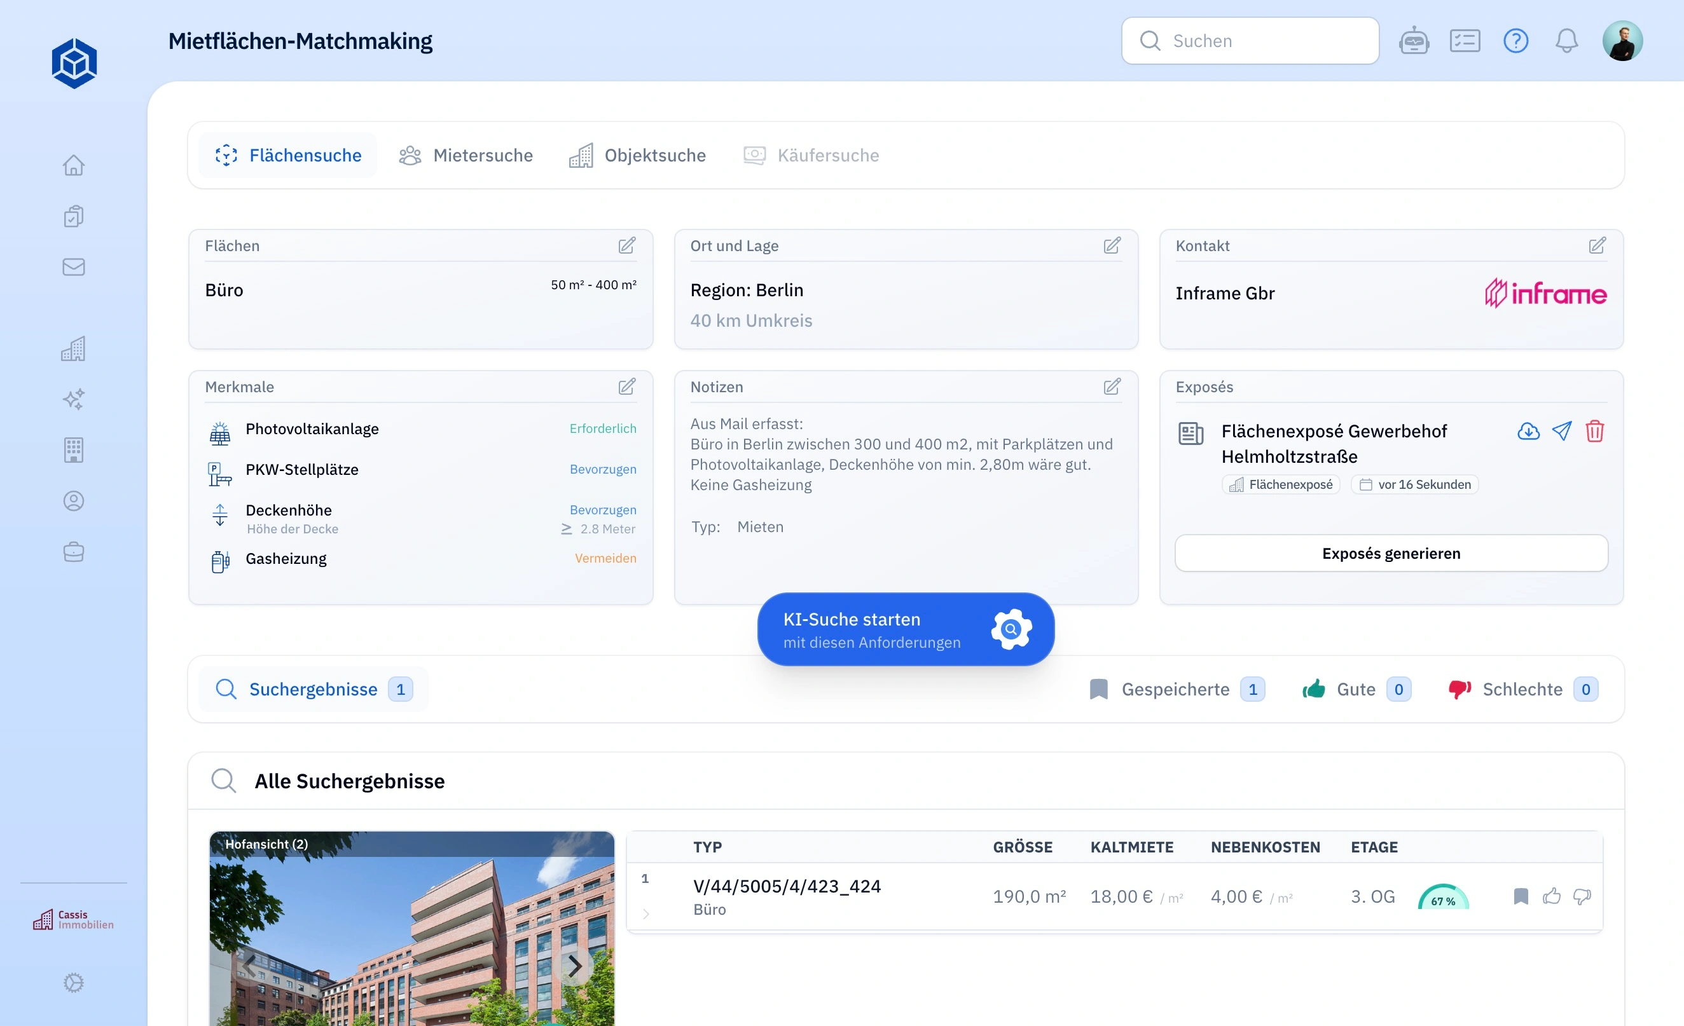Switch to Käufersuche tab

pyautogui.click(x=811, y=155)
